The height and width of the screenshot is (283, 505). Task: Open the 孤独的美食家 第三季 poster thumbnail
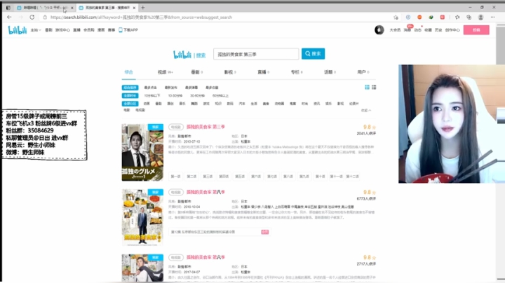coord(142,153)
